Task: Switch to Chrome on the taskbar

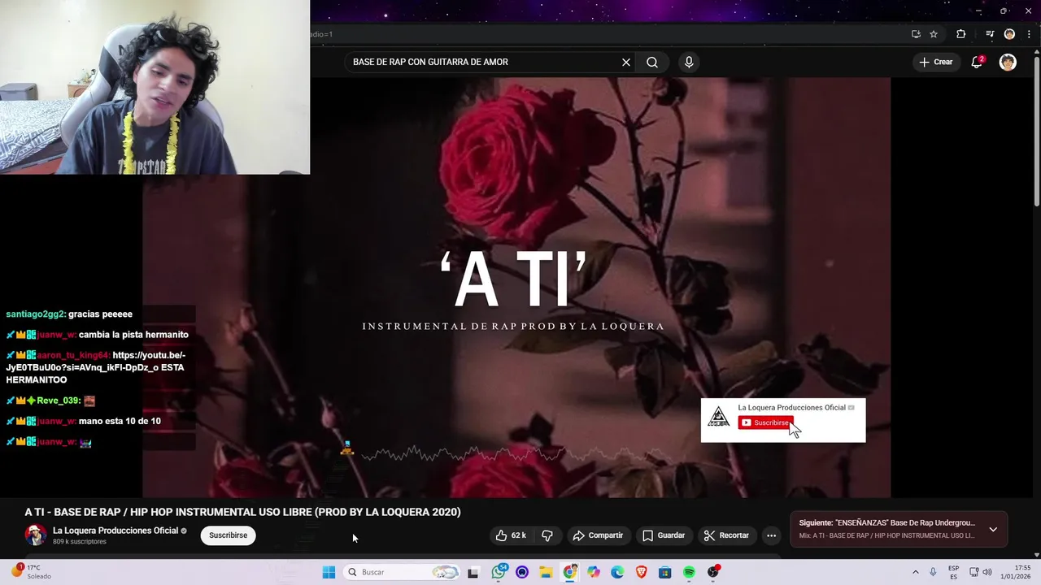Action: tap(570, 572)
